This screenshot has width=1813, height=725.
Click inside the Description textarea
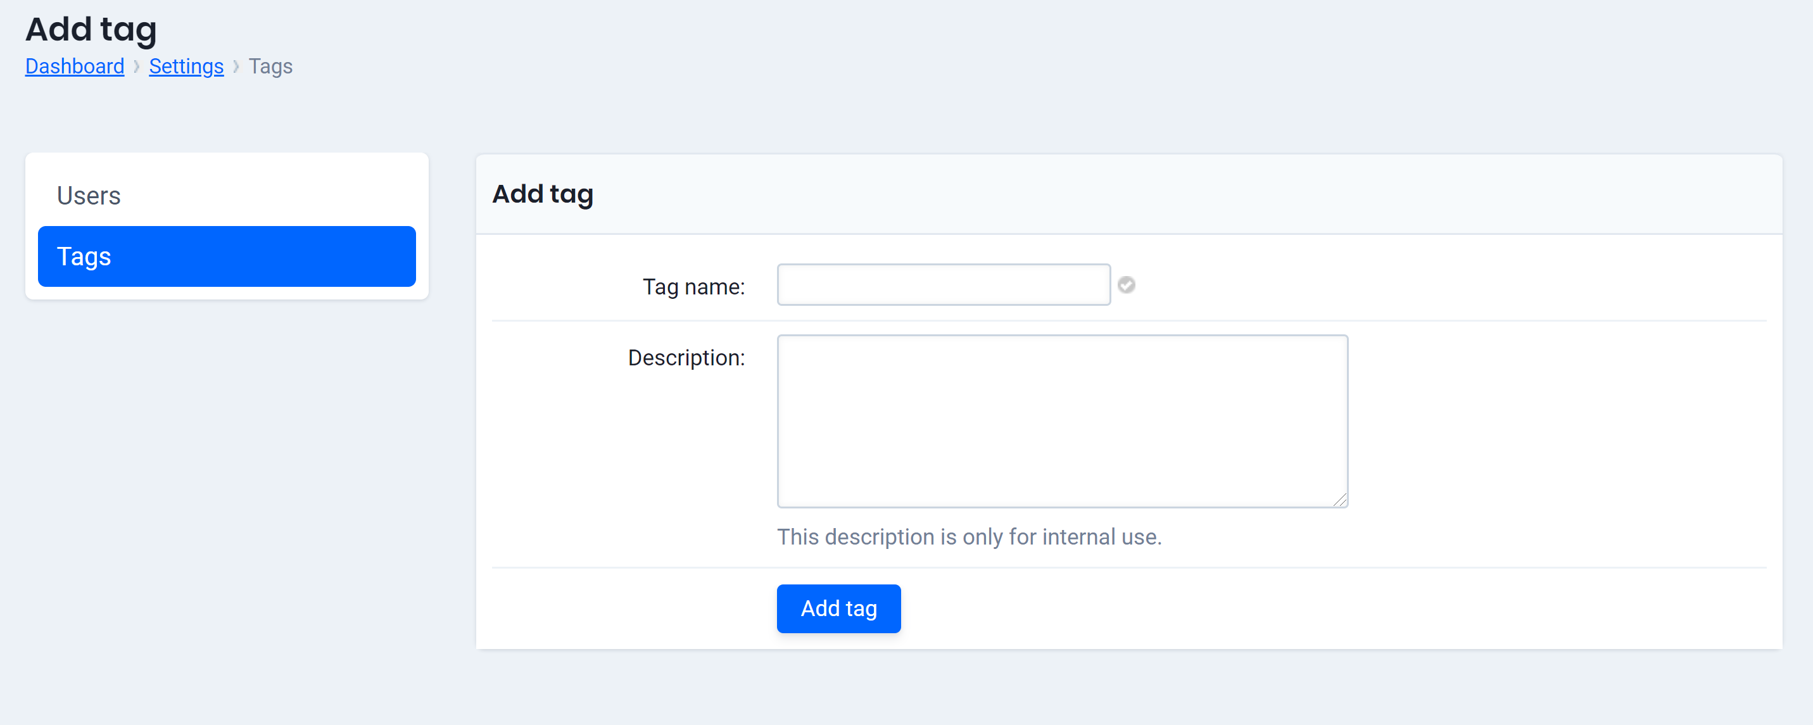click(1061, 420)
